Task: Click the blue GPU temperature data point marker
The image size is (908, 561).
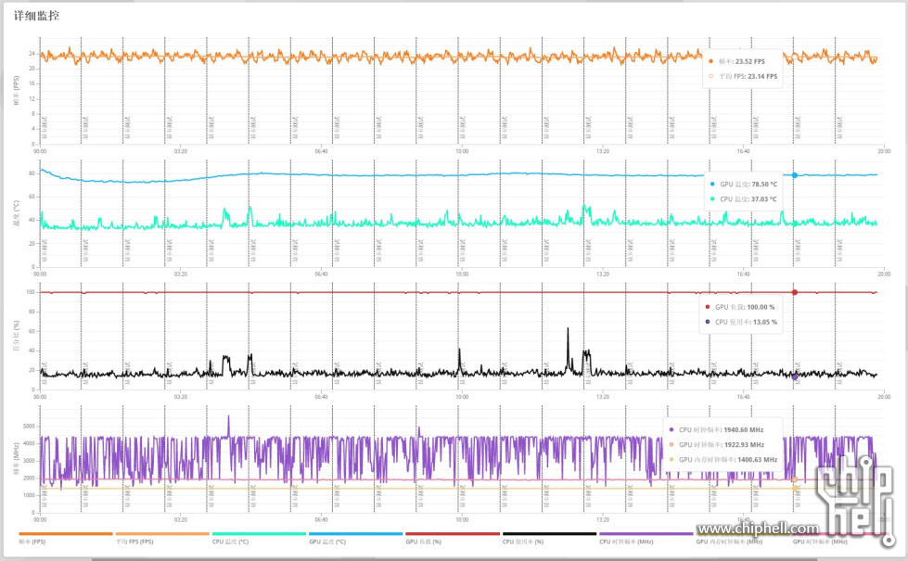Action: pos(794,175)
